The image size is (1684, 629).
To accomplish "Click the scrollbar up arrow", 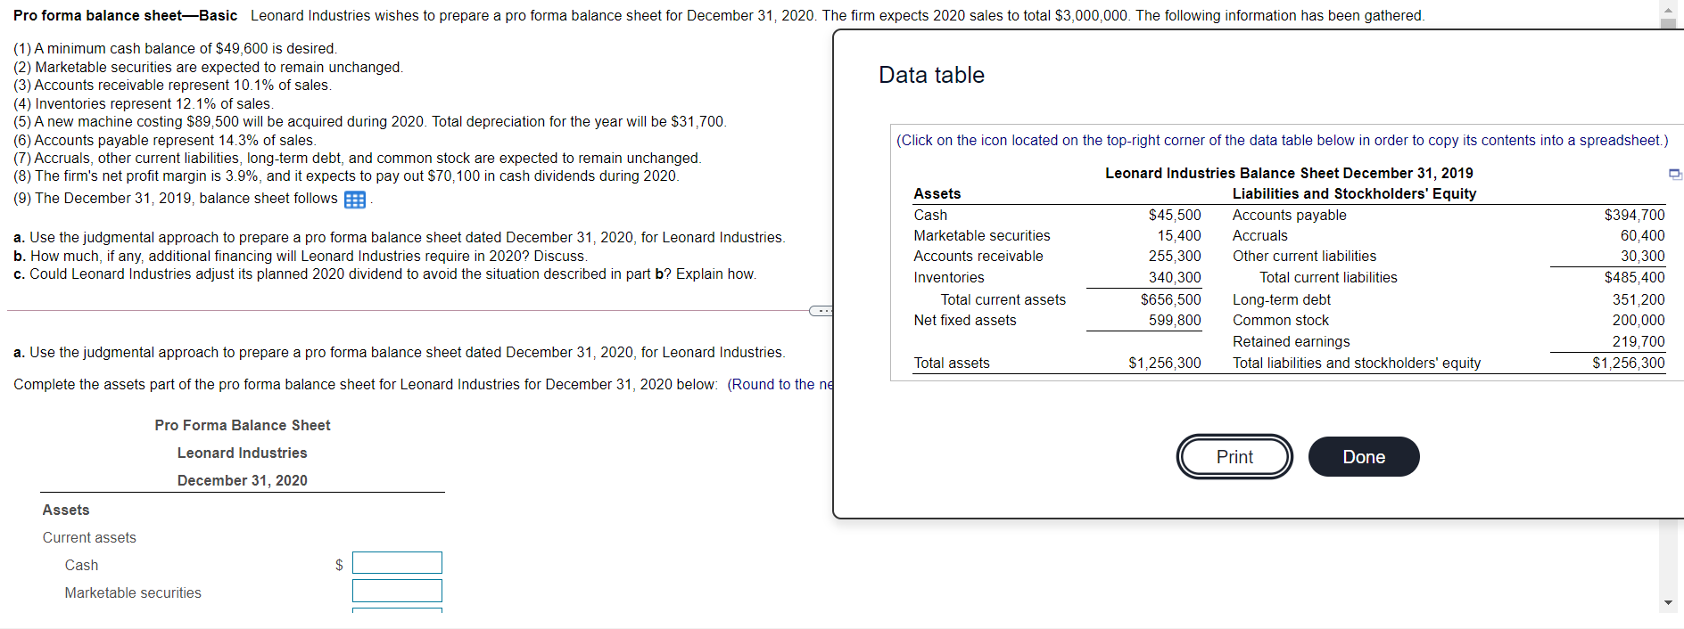I will 1668,10.
